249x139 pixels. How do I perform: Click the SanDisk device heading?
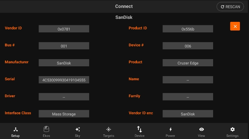click(x=124, y=17)
